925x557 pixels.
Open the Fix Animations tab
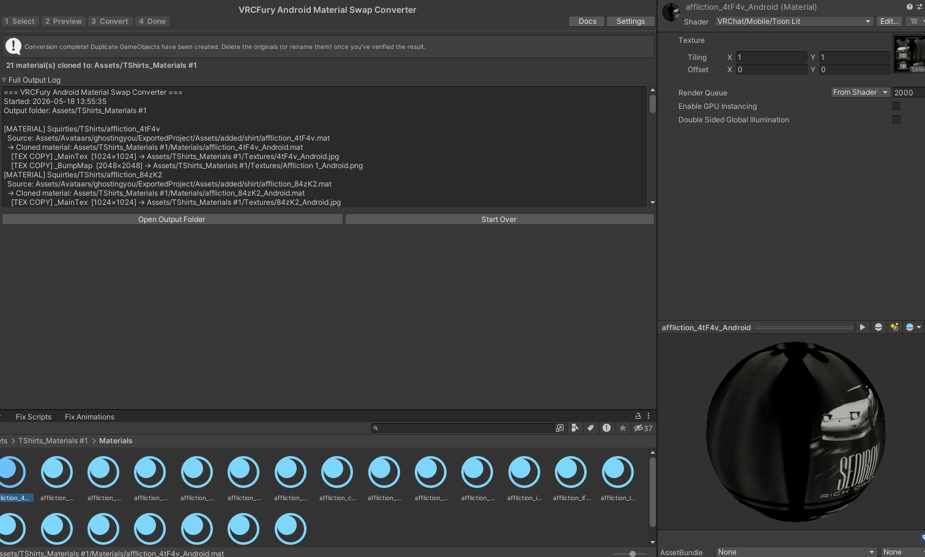coord(89,417)
